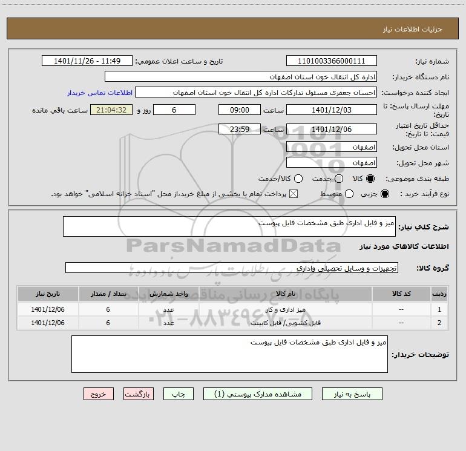Click the ردیف column header
466x451 pixels.
coord(439,294)
